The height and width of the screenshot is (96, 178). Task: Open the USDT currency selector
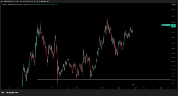pyautogui.click(x=174, y=5)
